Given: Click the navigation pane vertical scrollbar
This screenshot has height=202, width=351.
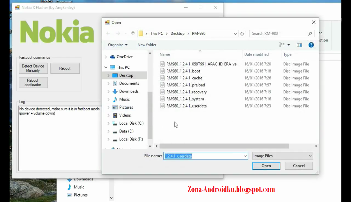Looking at the screenshot, I should tap(150, 115).
